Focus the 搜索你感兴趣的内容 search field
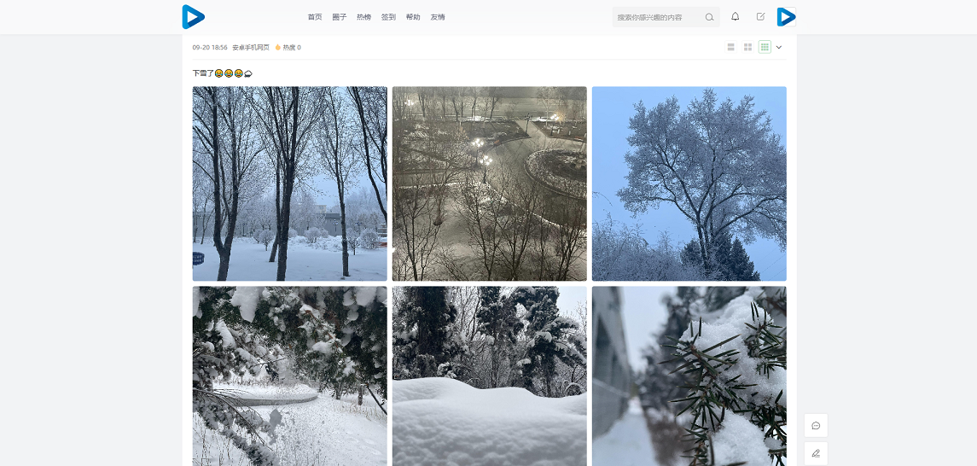This screenshot has width=977, height=466. pos(659,17)
